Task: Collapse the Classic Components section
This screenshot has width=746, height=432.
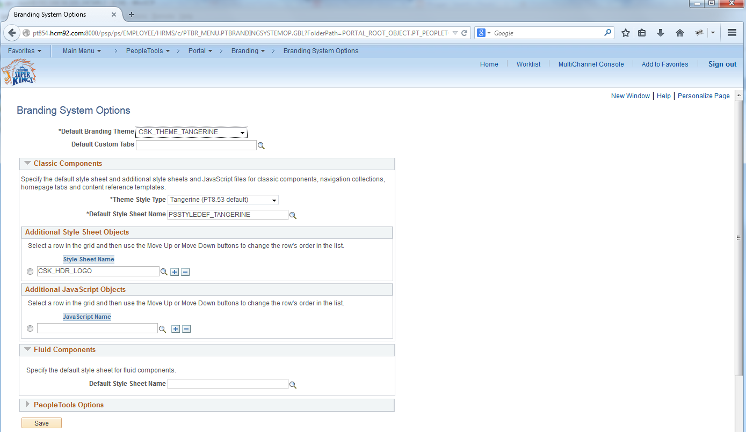Action: coord(27,163)
